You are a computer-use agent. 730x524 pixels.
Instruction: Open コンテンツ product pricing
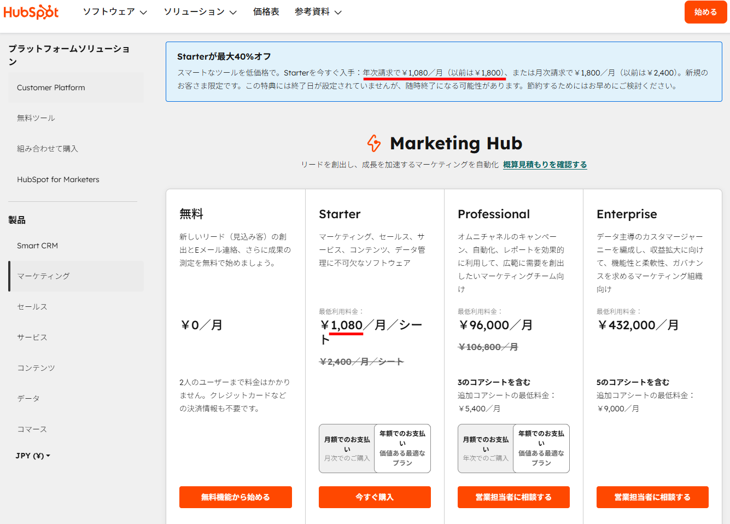pos(76,368)
